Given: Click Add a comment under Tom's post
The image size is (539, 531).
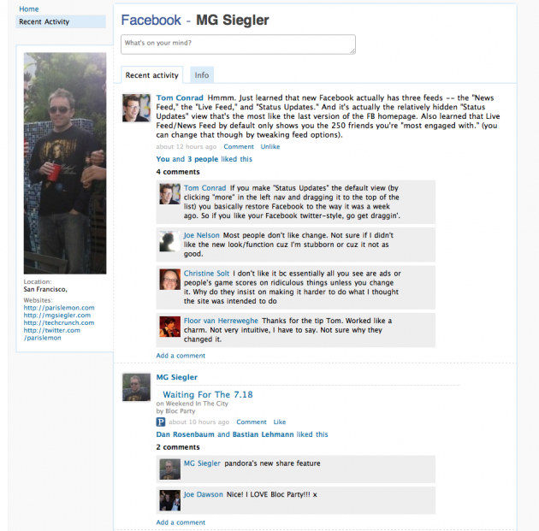Looking at the screenshot, I should click(x=181, y=356).
